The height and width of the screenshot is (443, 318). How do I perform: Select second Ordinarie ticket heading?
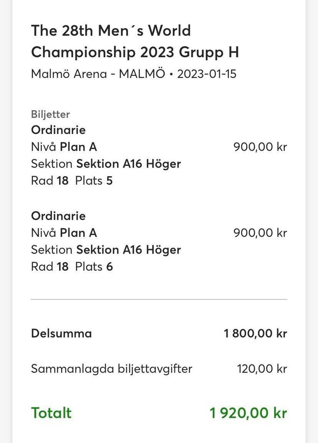58,216
